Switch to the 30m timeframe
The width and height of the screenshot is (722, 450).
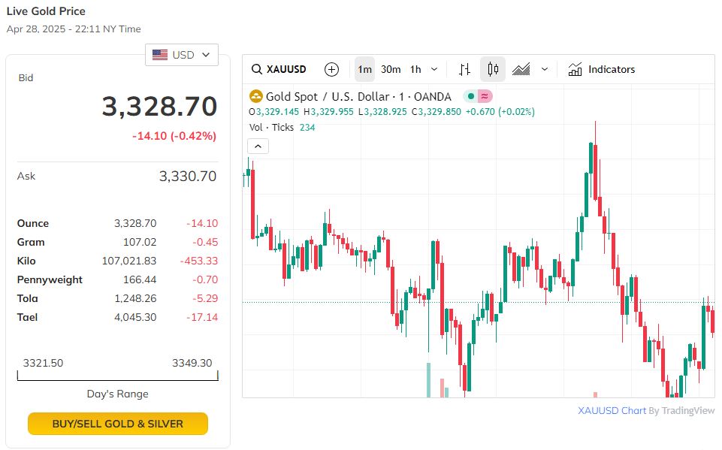(x=391, y=69)
